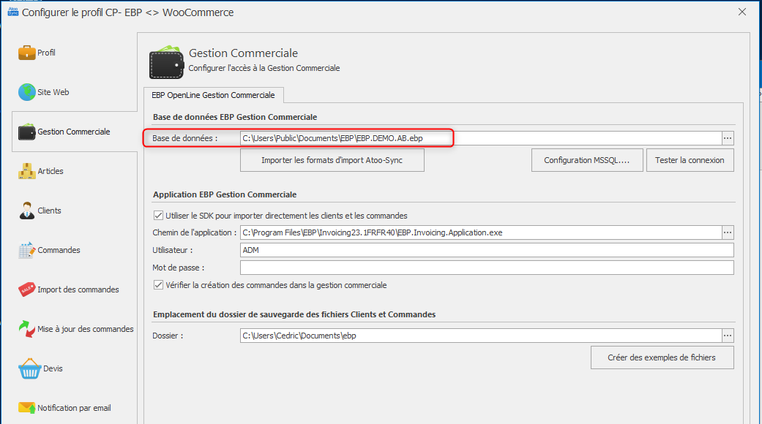Go to the Clients section label

click(49, 211)
